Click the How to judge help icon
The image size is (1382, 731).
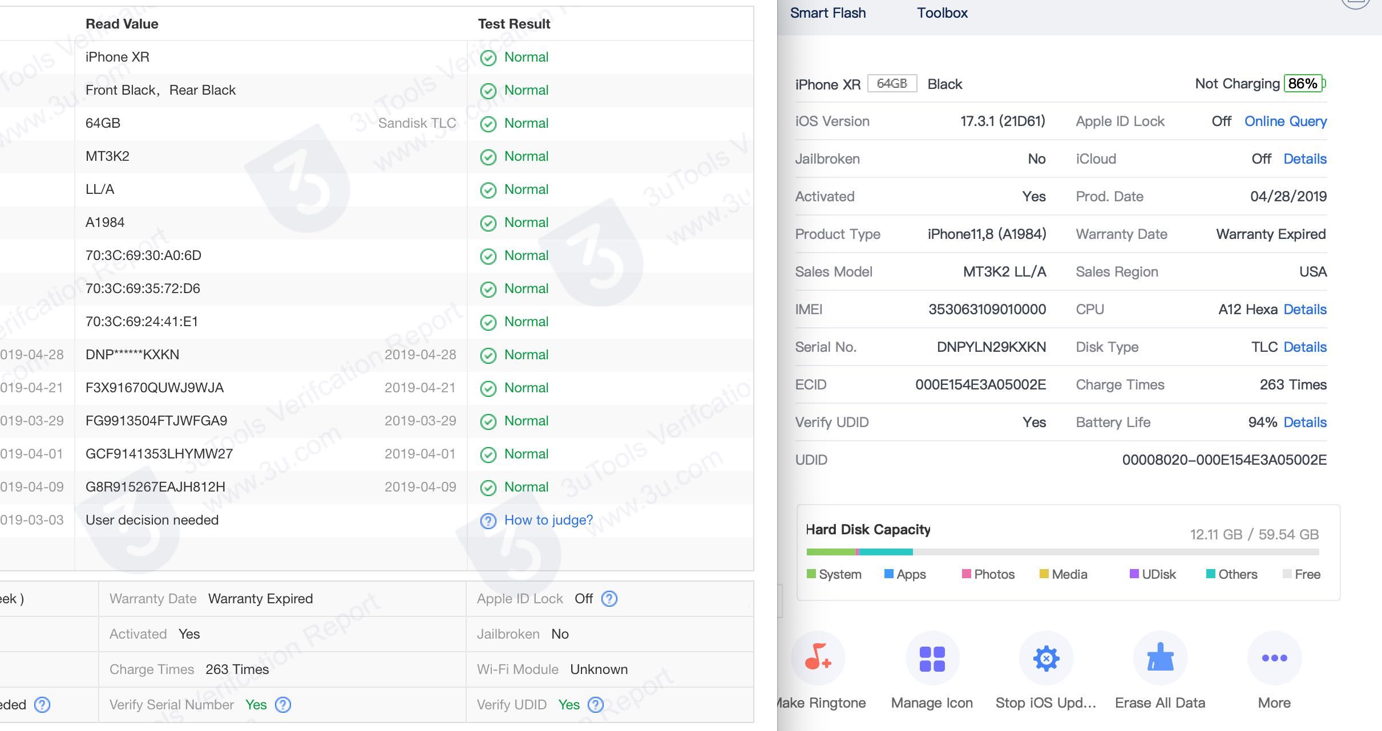tap(488, 521)
